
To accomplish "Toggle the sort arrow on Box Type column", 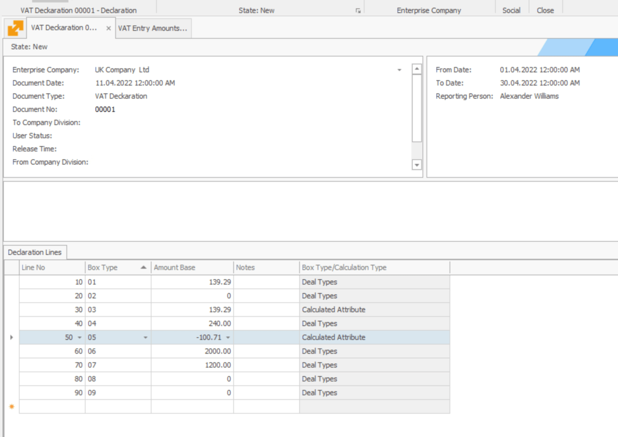I will click(x=143, y=267).
